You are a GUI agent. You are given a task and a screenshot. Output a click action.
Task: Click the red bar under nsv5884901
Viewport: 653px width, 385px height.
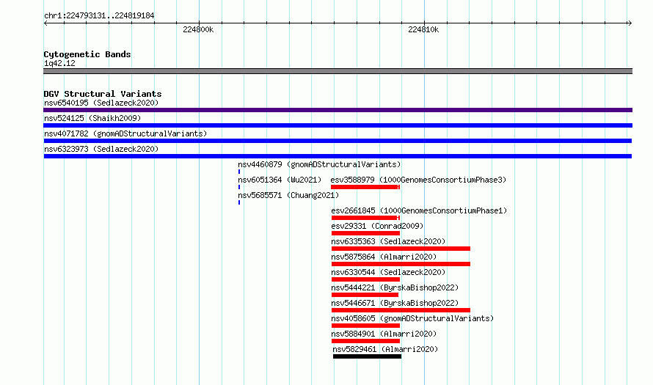point(365,341)
